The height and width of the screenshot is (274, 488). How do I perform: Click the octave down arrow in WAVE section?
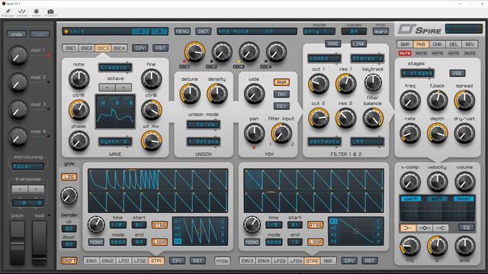(x=107, y=88)
